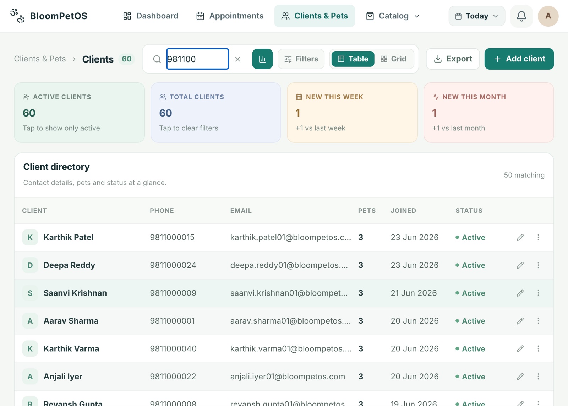The height and width of the screenshot is (406, 568).
Task: Open more options for Deepa Reddy
Action: [x=538, y=265]
